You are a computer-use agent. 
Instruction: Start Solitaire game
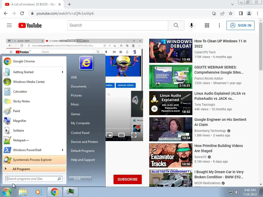click(34, 131)
